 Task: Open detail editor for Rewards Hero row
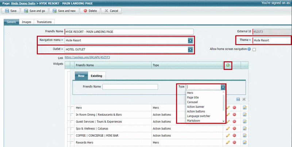tap(245, 142)
